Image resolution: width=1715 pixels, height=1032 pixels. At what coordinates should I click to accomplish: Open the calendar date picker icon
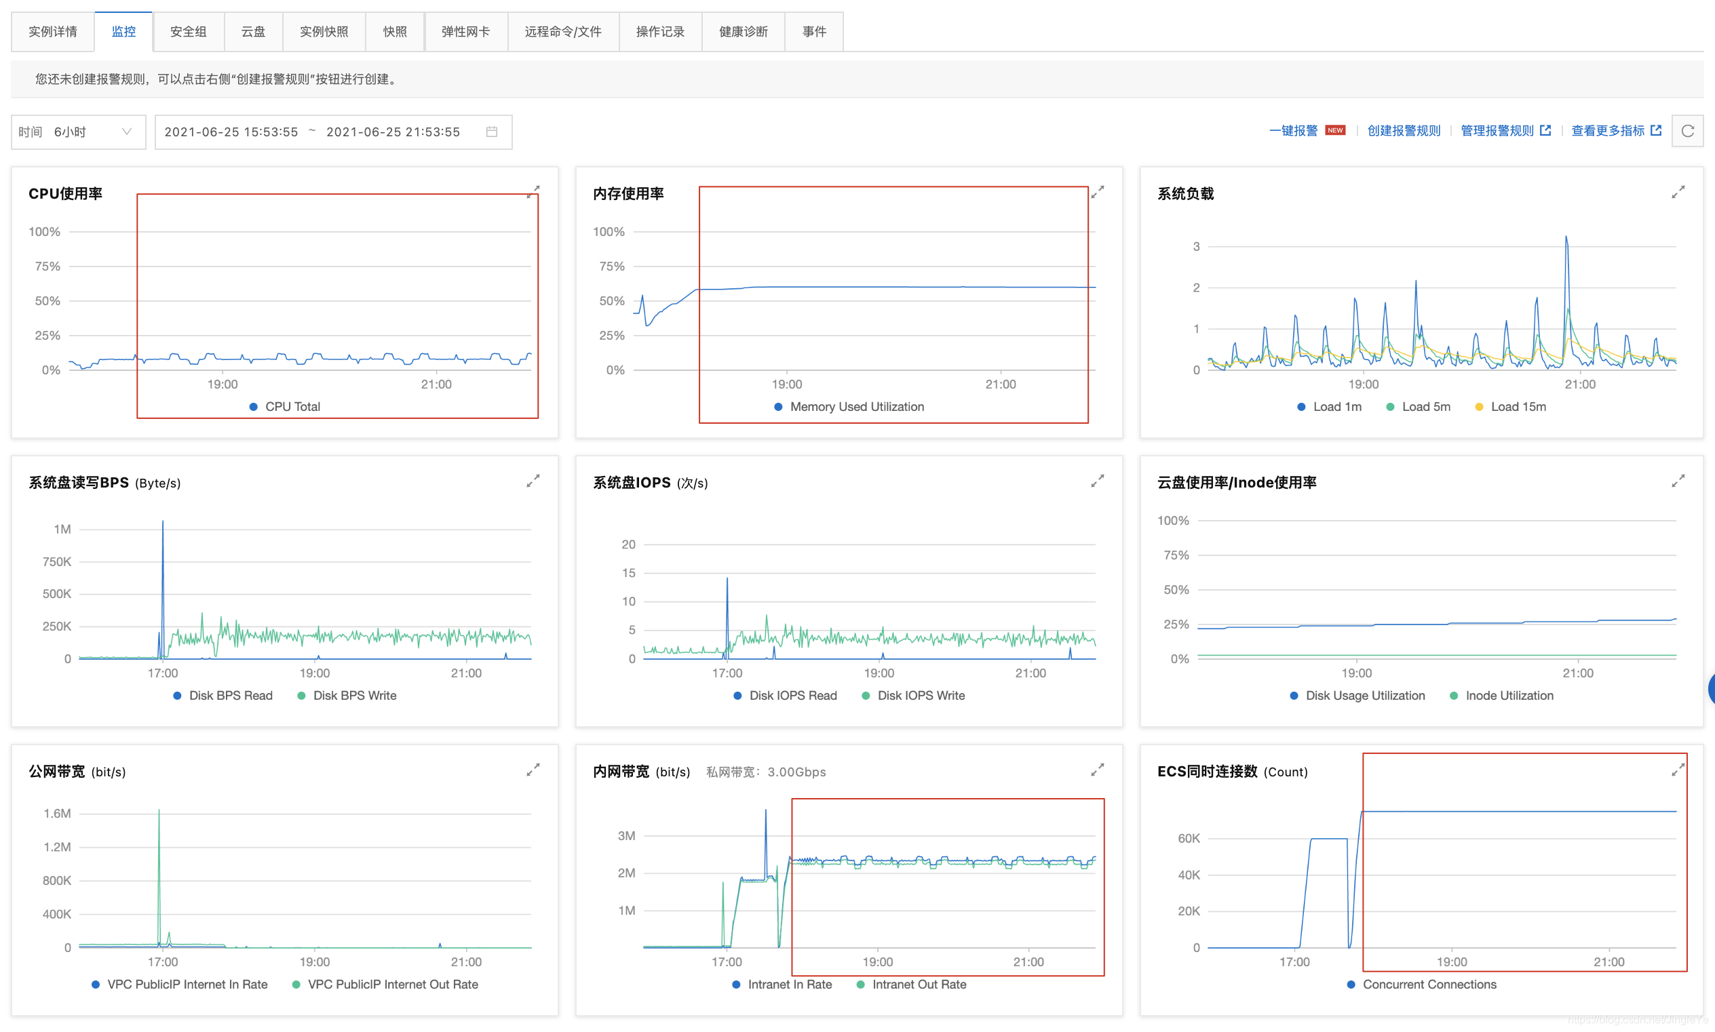coord(492,132)
